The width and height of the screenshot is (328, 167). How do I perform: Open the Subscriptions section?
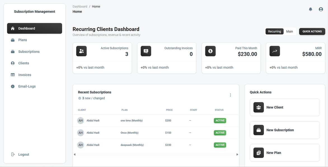12,51
